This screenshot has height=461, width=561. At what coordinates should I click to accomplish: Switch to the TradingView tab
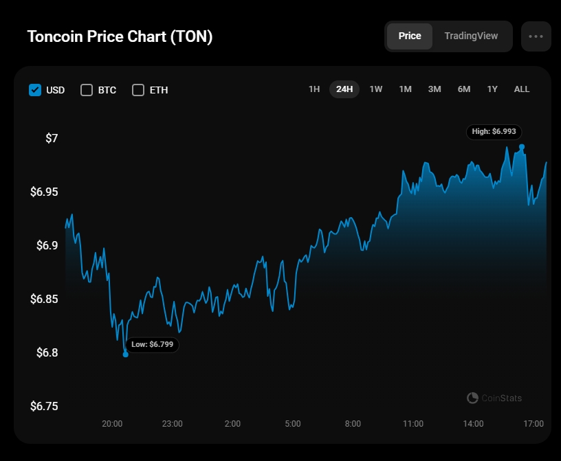(x=471, y=36)
